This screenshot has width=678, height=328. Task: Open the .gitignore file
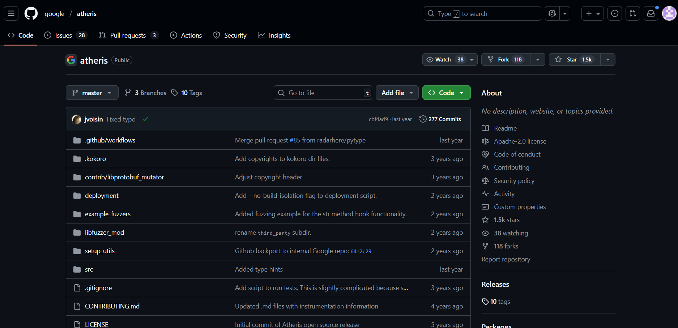click(98, 288)
